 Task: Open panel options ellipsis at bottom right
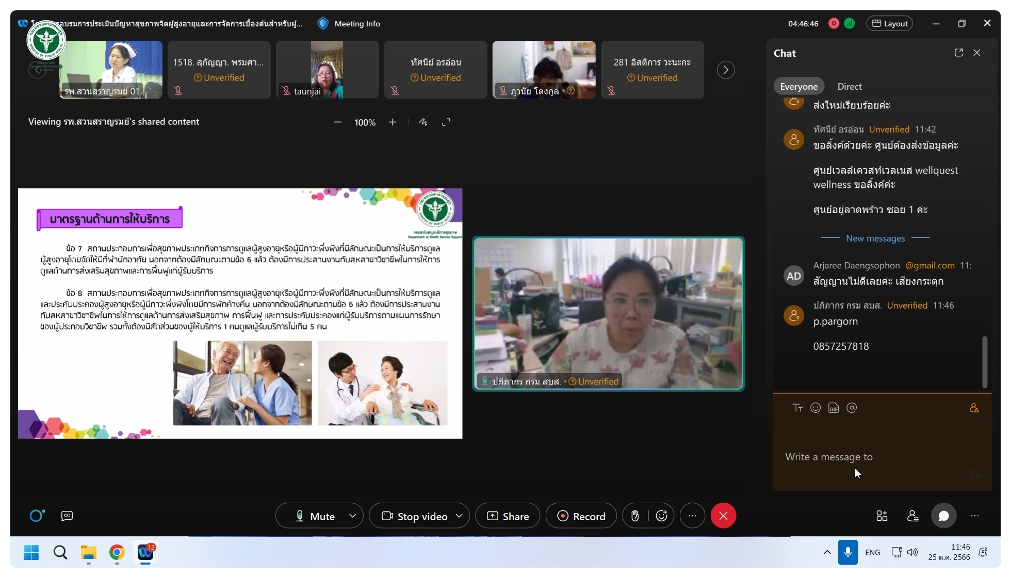click(x=974, y=516)
